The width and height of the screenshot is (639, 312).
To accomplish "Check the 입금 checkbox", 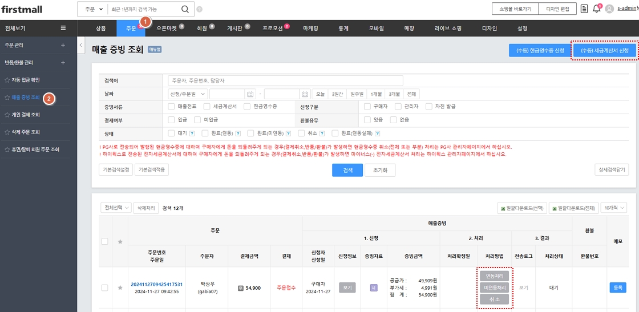I will 171,120.
